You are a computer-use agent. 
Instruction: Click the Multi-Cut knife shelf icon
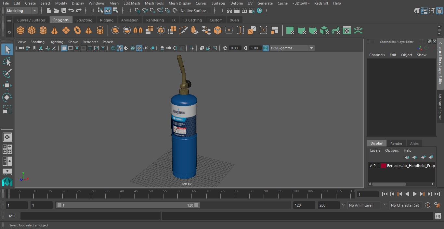183,31
